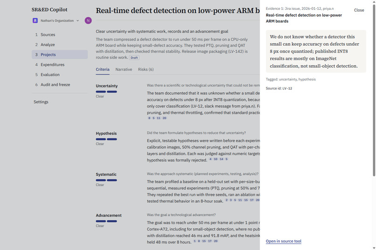
Task: Close the evidence panel
Action: (x=359, y=10)
